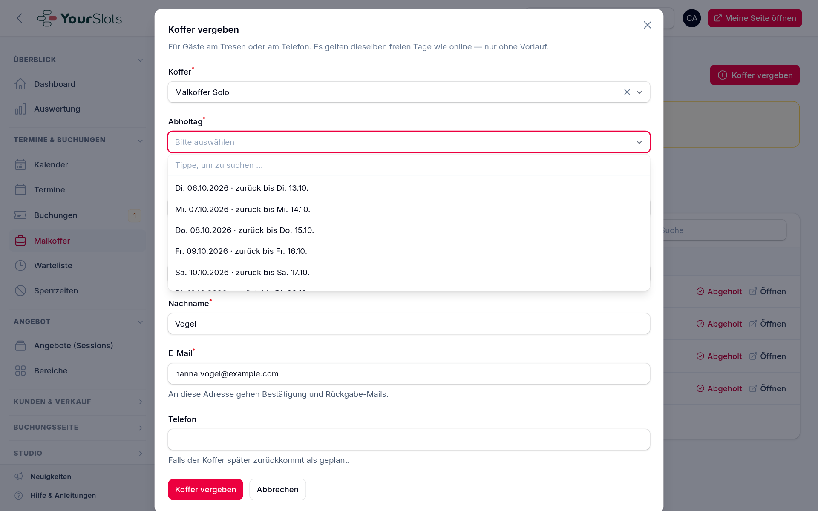Collapse the TERMINE & BUCHUNGEN section

pos(140,141)
